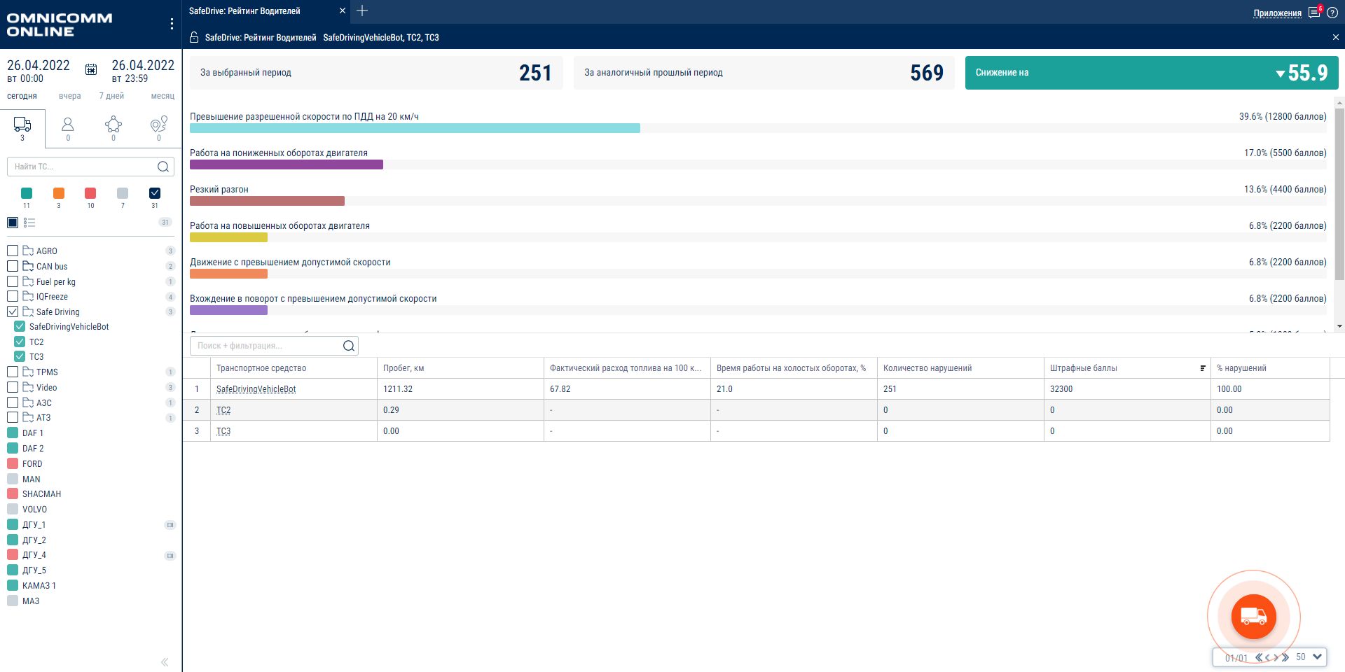
Task: Collapse the Safe Driving folder
Action: [x=28, y=311]
